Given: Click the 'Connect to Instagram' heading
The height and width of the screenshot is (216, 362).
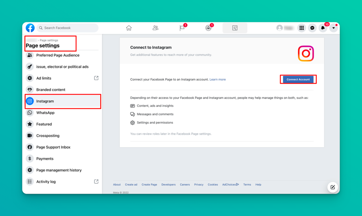Looking at the screenshot, I should (x=151, y=48).
